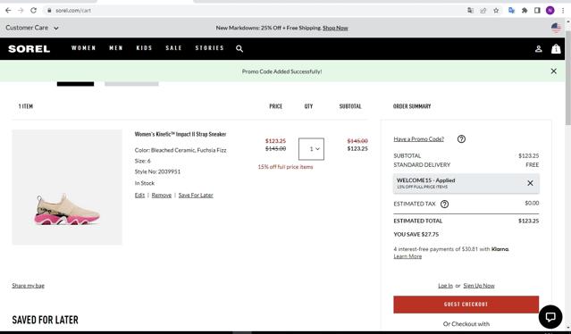Screen dimensions: 571x334
Task: Open the search magnifier in Sorel navigation
Action: click(239, 48)
